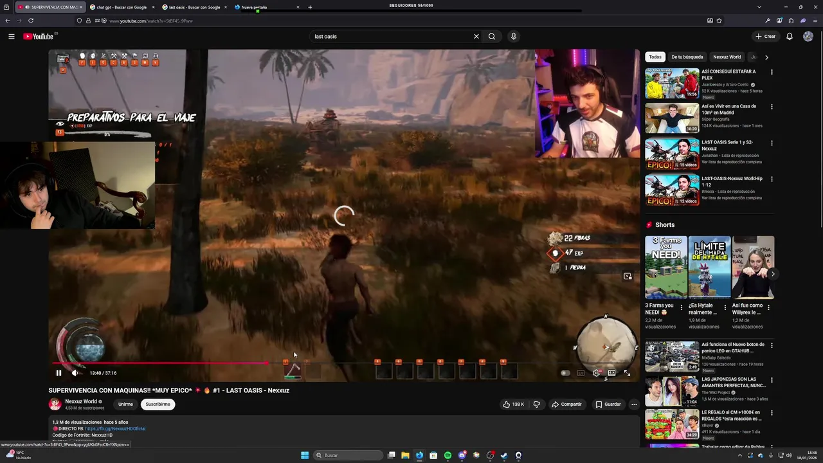Open YouTube notifications bell

(x=790, y=37)
